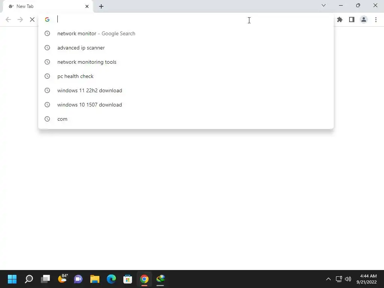The height and width of the screenshot is (288, 384).
Task: Choose 'windows 10 1507 download' suggestion
Action: 186,105
